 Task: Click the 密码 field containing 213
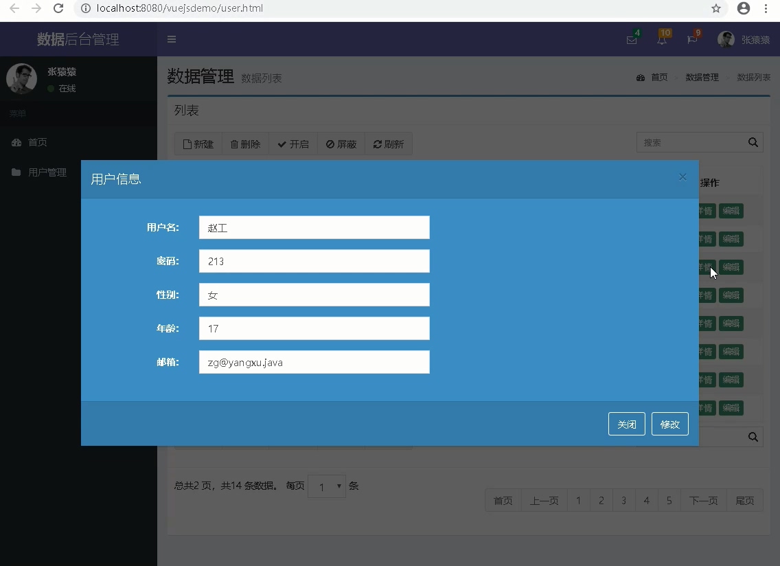click(x=314, y=261)
